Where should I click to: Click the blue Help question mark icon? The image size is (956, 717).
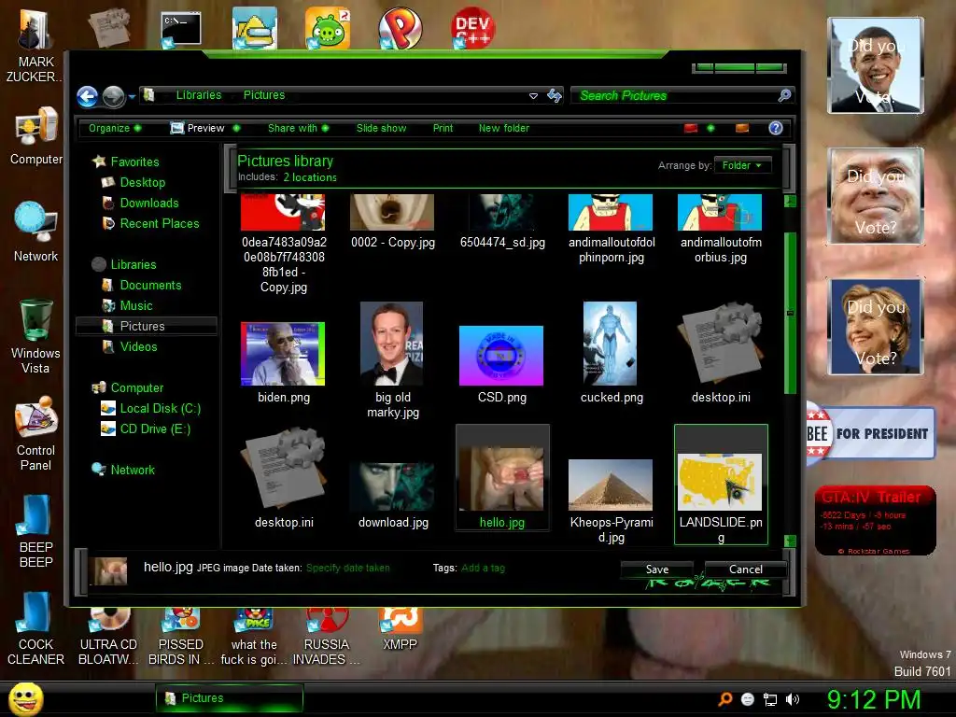tap(775, 128)
